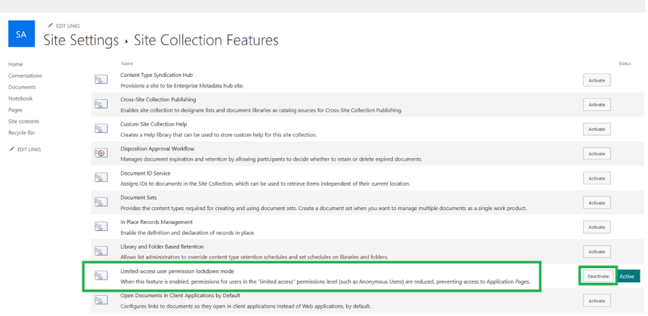The height and width of the screenshot is (316, 648).
Task: Click the Library and Folder Based Retention icon
Action: tap(101, 252)
